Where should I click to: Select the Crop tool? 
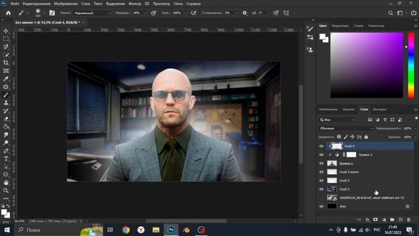coord(6,63)
